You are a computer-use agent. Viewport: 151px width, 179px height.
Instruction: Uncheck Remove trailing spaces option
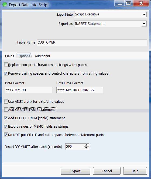(x=6, y=73)
